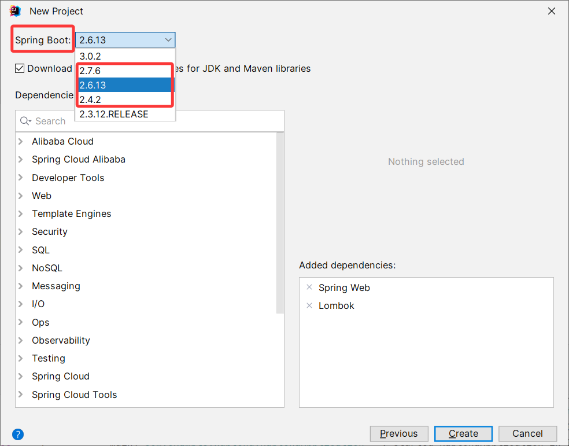Select the Security tree row

[146, 231]
